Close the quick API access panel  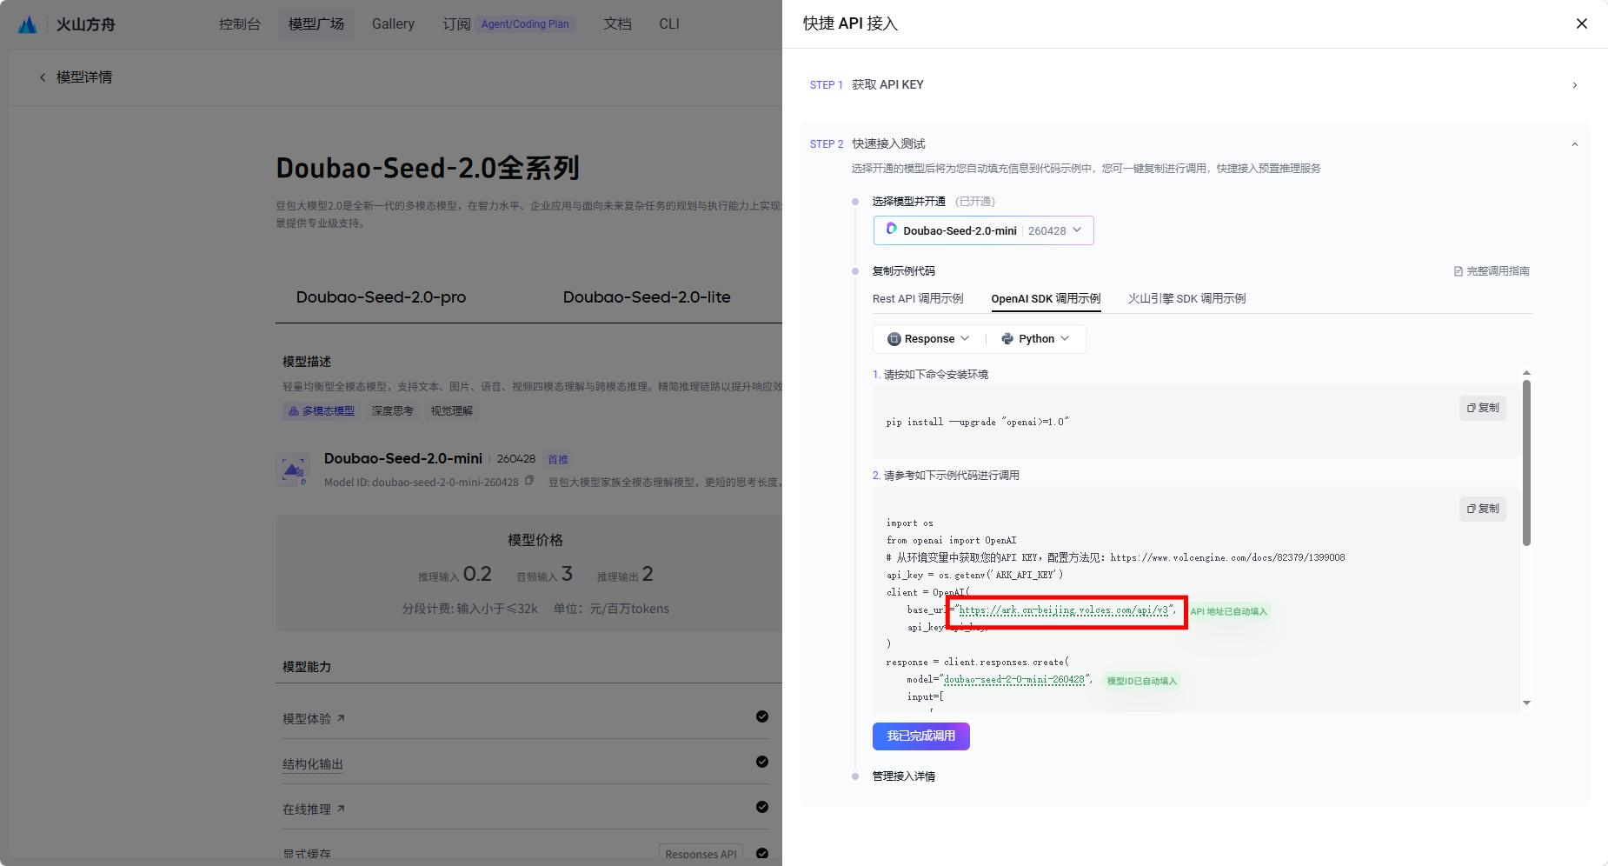(x=1581, y=23)
